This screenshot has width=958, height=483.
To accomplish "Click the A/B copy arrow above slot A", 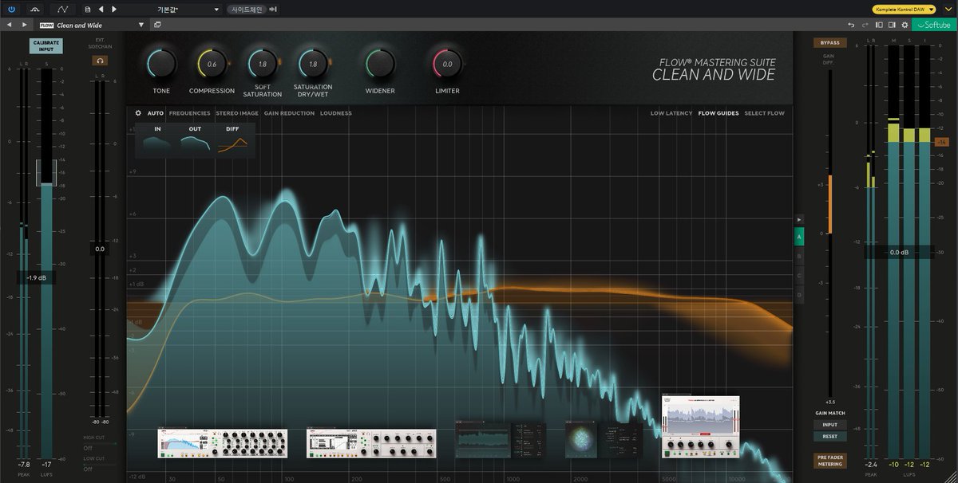I will pyautogui.click(x=800, y=219).
